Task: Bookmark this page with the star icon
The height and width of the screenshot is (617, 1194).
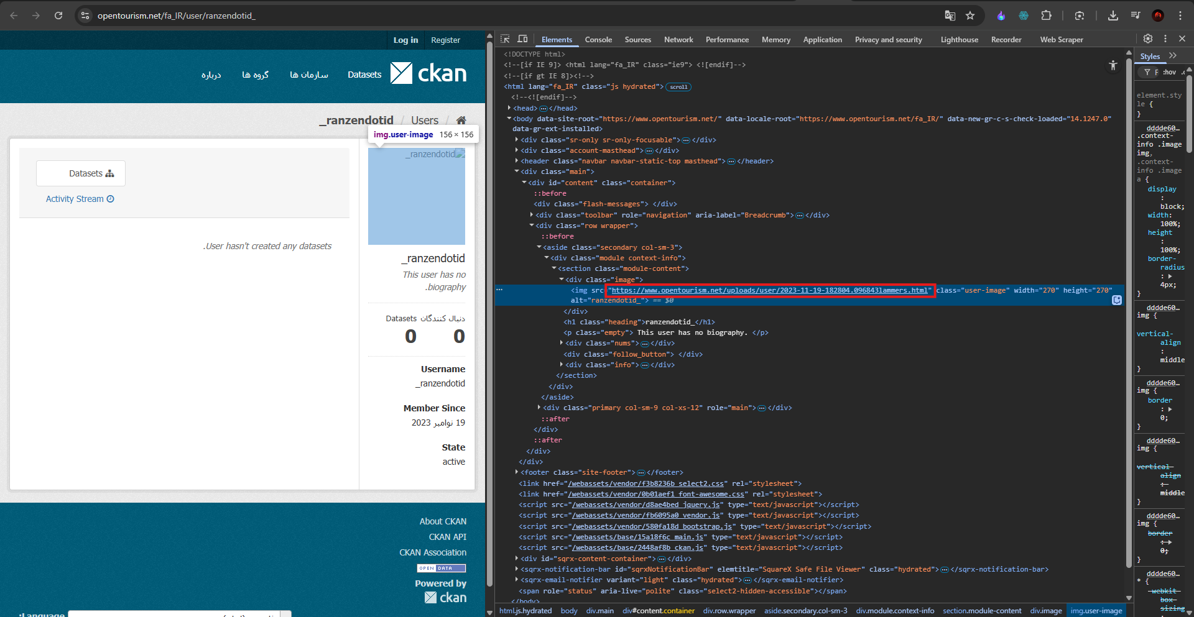Action: [970, 16]
